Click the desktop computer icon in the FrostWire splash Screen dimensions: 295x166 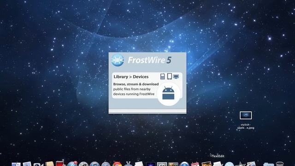click(x=176, y=77)
